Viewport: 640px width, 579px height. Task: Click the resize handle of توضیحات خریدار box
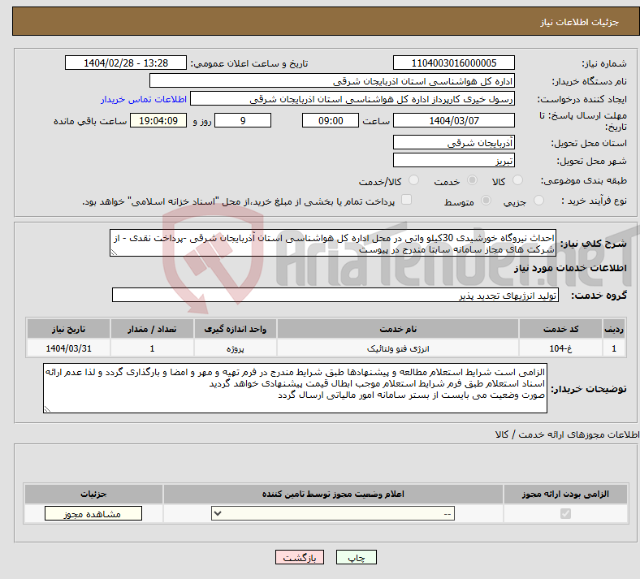(x=47, y=409)
